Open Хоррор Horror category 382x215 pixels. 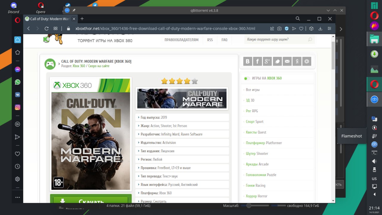257,196
